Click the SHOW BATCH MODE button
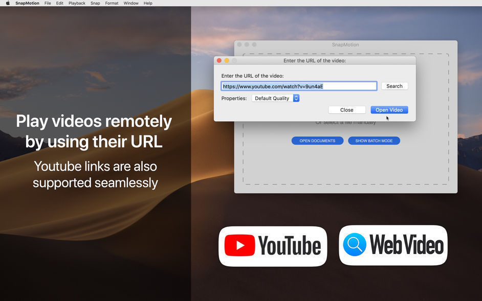Screen dimensions: 482x301 click(374, 141)
